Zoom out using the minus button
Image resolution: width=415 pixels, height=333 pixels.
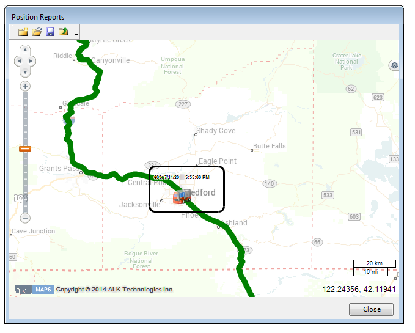[x=25, y=218]
